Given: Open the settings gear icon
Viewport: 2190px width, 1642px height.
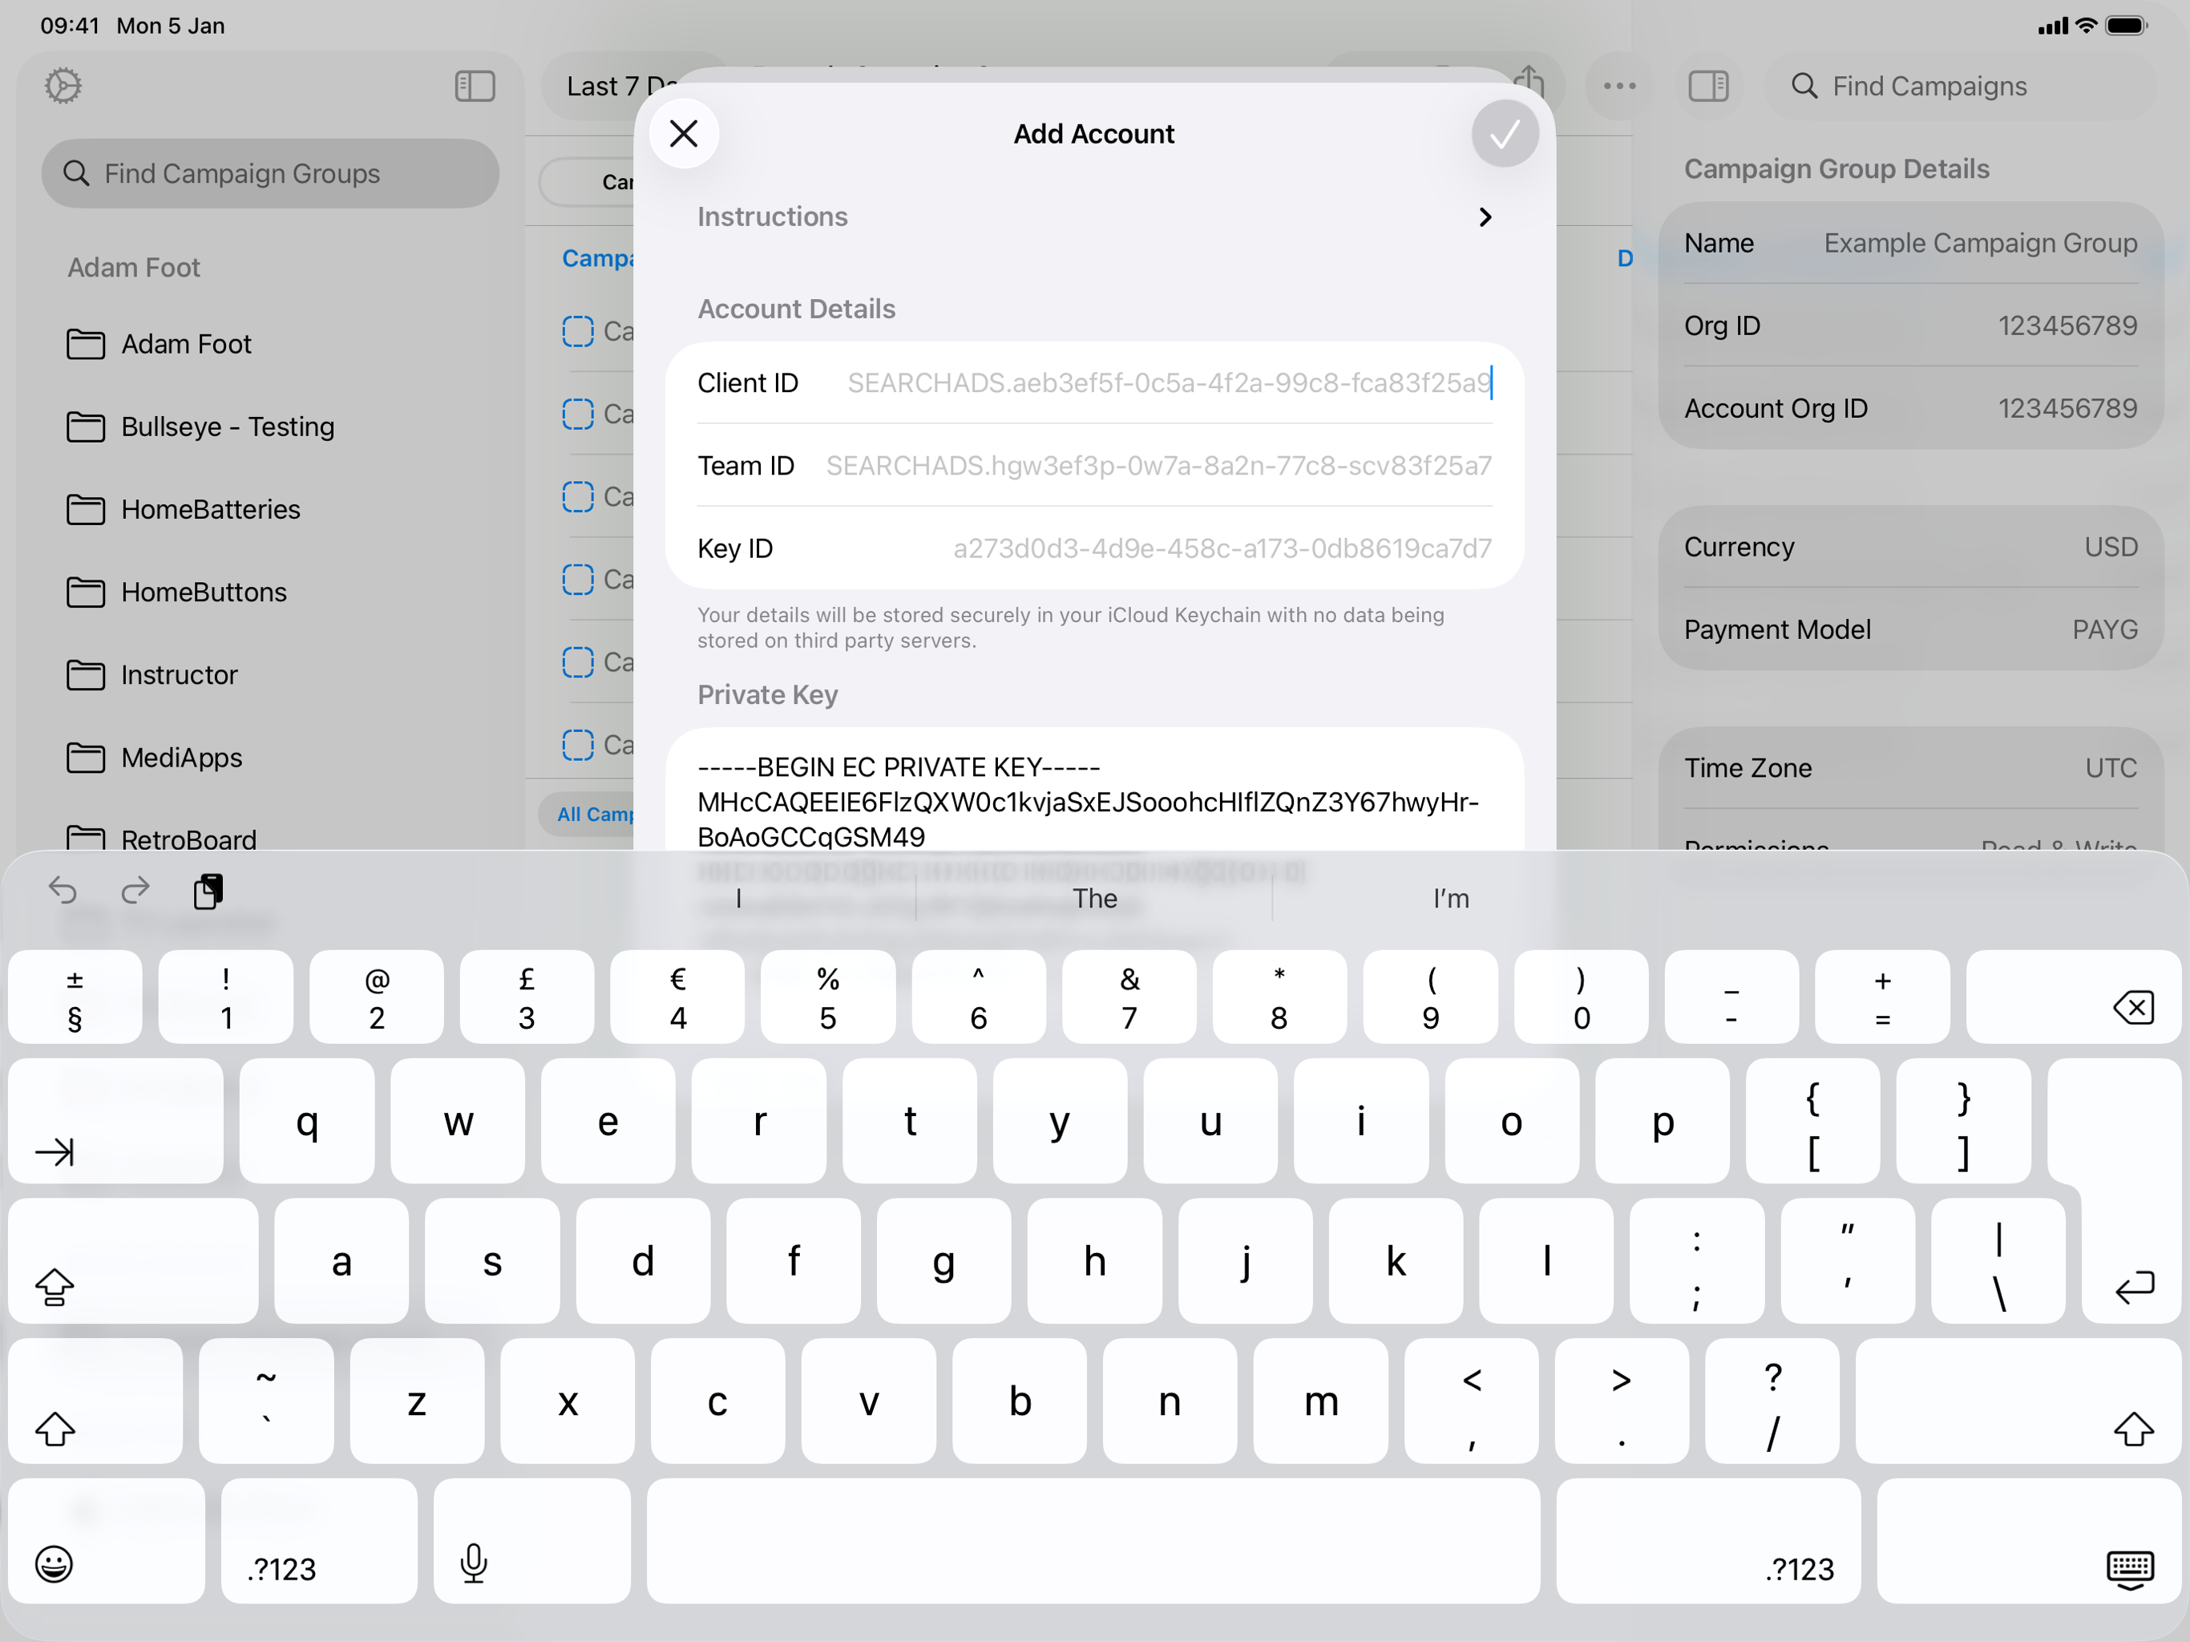Looking at the screenshot, I should (63, 86).
